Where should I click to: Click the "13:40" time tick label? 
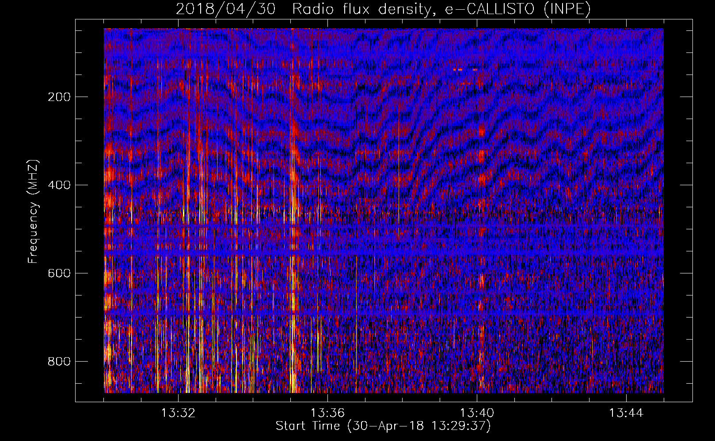pos(477,413)
